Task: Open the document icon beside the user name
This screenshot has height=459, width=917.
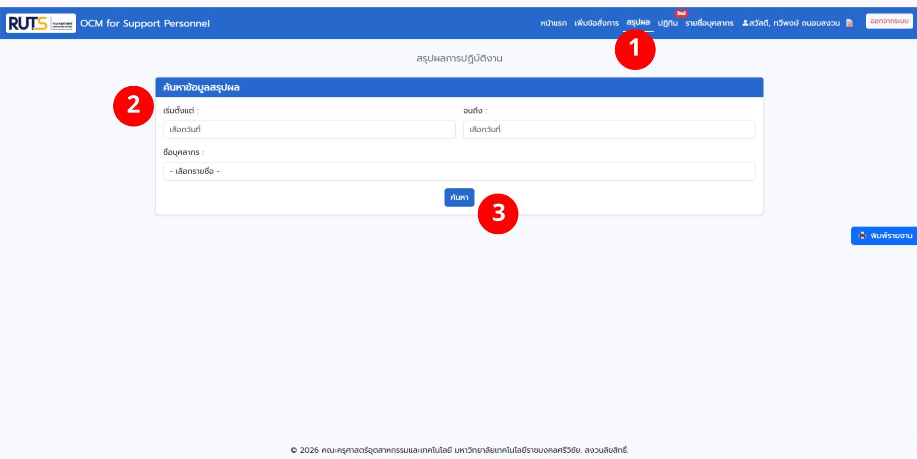Action: point(849,23)
